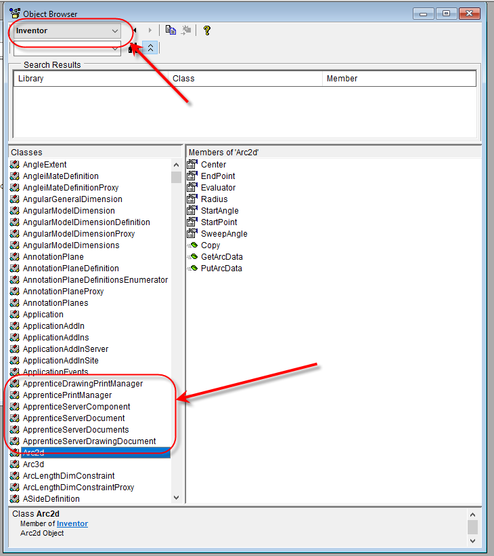
Task: Select the ArcLengthDimConstraint class
Action: pyautogui.click(x=68, y=476)
